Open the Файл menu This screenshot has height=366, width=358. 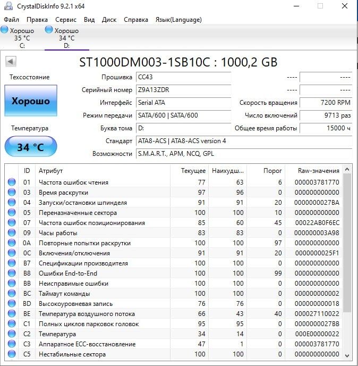(x=12, y=20)
